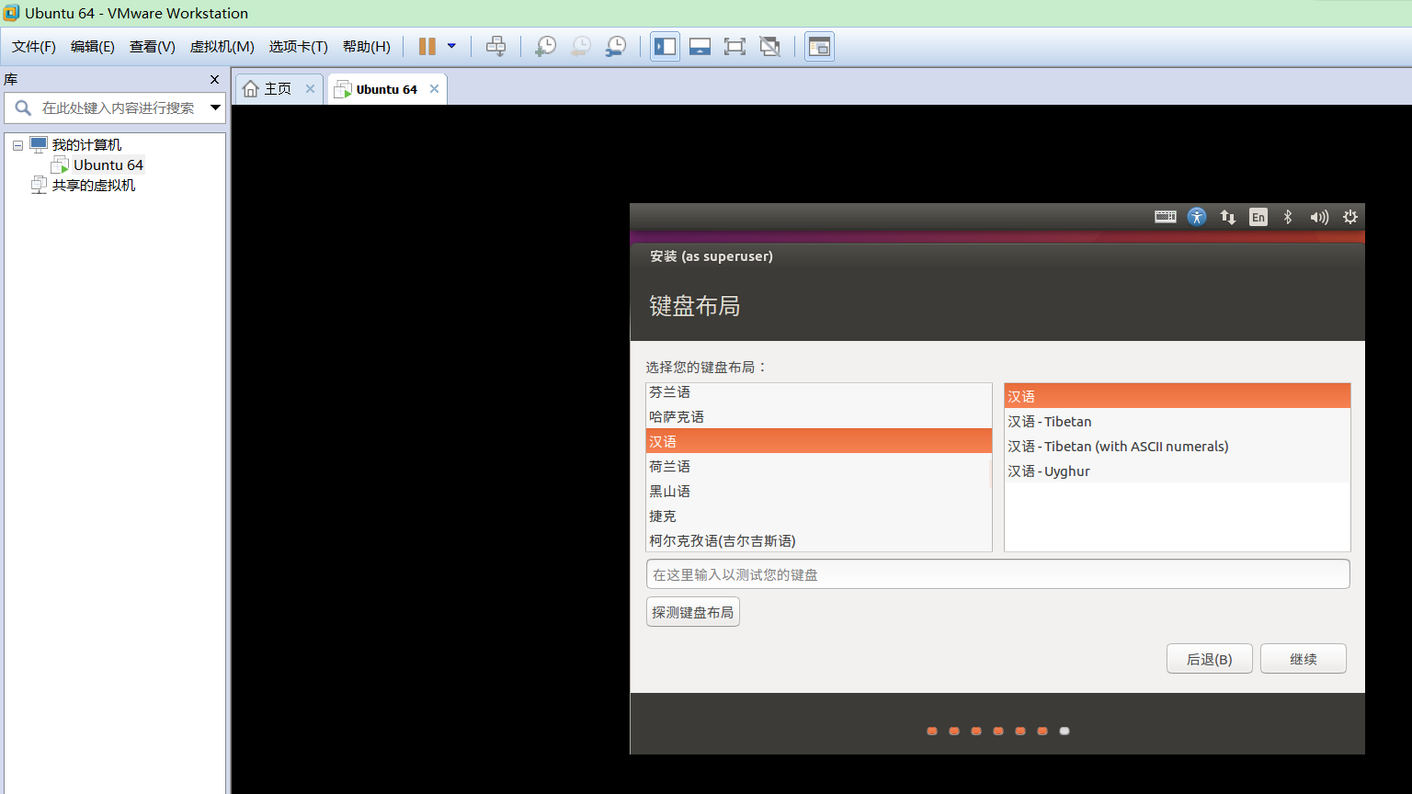The width and height of the screenshot is (1412, 794).
Task: Open the suspend button dropdown arrow
Action: click(450, 46)
